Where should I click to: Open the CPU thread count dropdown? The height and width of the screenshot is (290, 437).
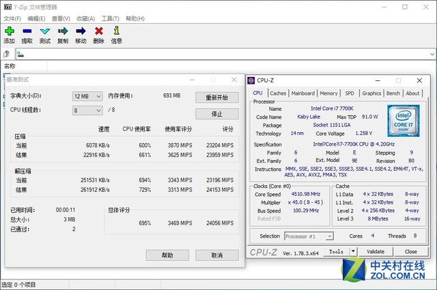coord(87,110)
